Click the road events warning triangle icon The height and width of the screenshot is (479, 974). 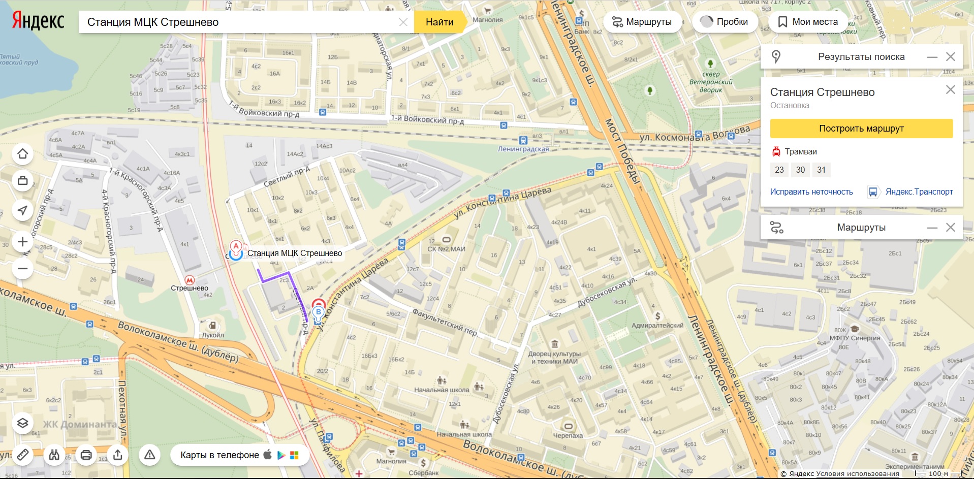[x=149, y=455]
